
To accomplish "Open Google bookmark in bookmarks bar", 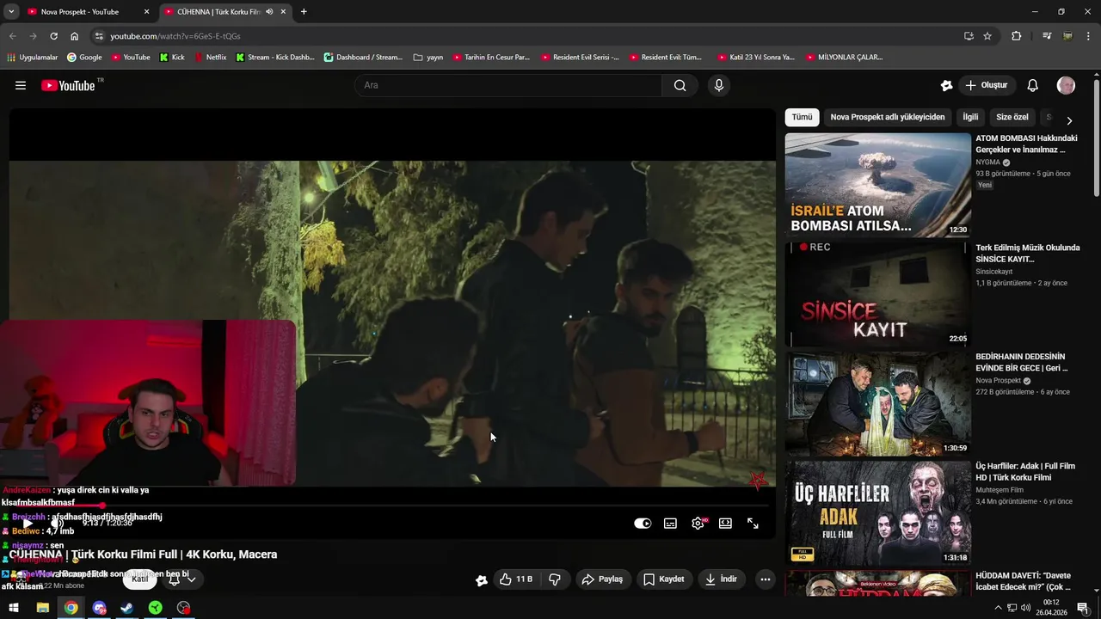I will tap(83, 58).
